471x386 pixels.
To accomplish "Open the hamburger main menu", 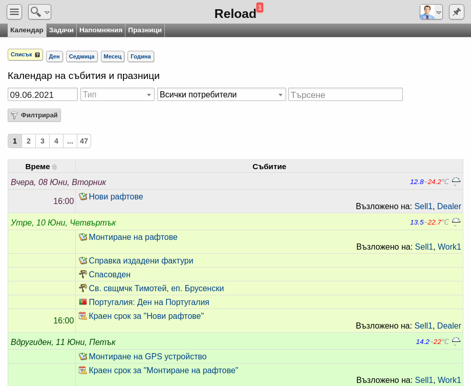I will (x=14, y=12).
